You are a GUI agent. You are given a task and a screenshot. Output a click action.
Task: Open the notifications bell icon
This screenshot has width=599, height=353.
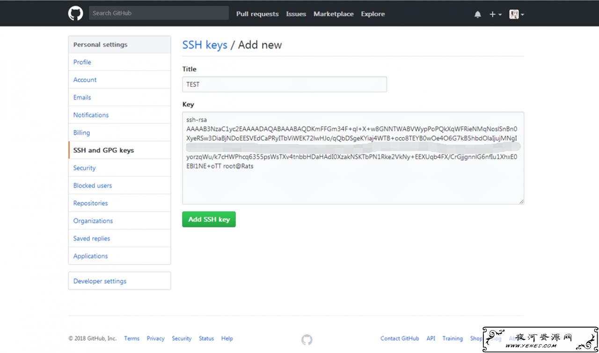pyautogui.click(x=478, y=14)
